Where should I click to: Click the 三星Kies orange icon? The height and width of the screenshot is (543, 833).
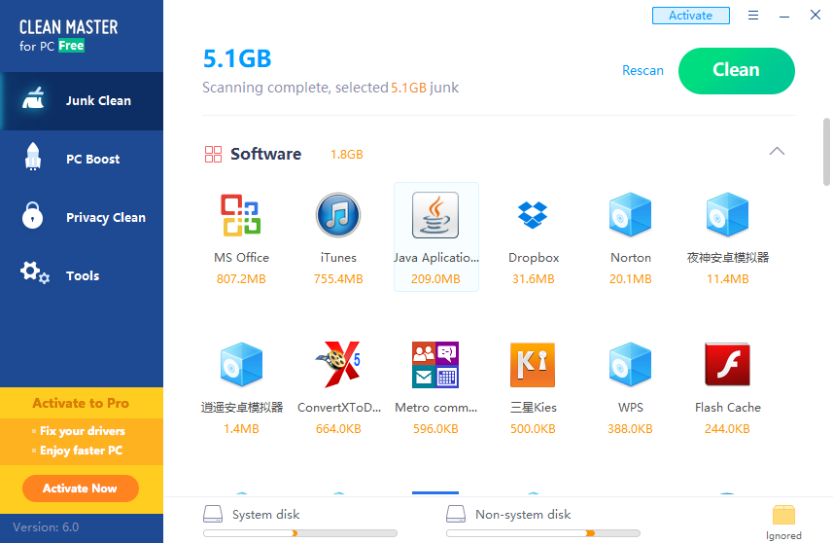pos(533,365)
